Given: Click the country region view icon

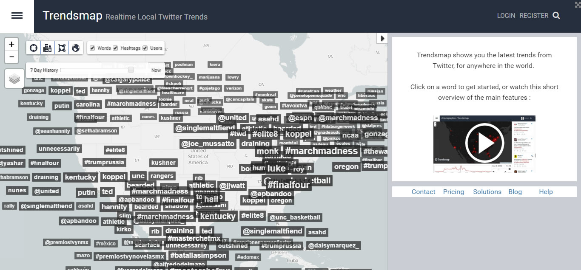Looking at the screenshot, I should pyautogui.click(x=61, y=48).
